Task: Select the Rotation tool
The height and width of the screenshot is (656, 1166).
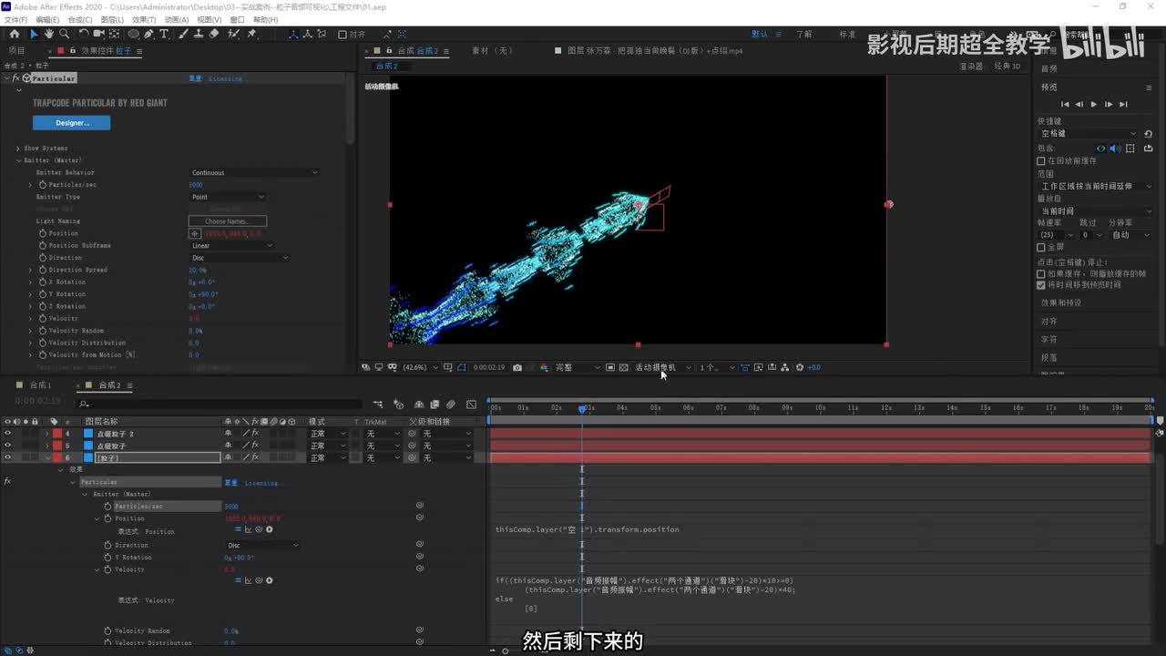Action: click(83, 34)
